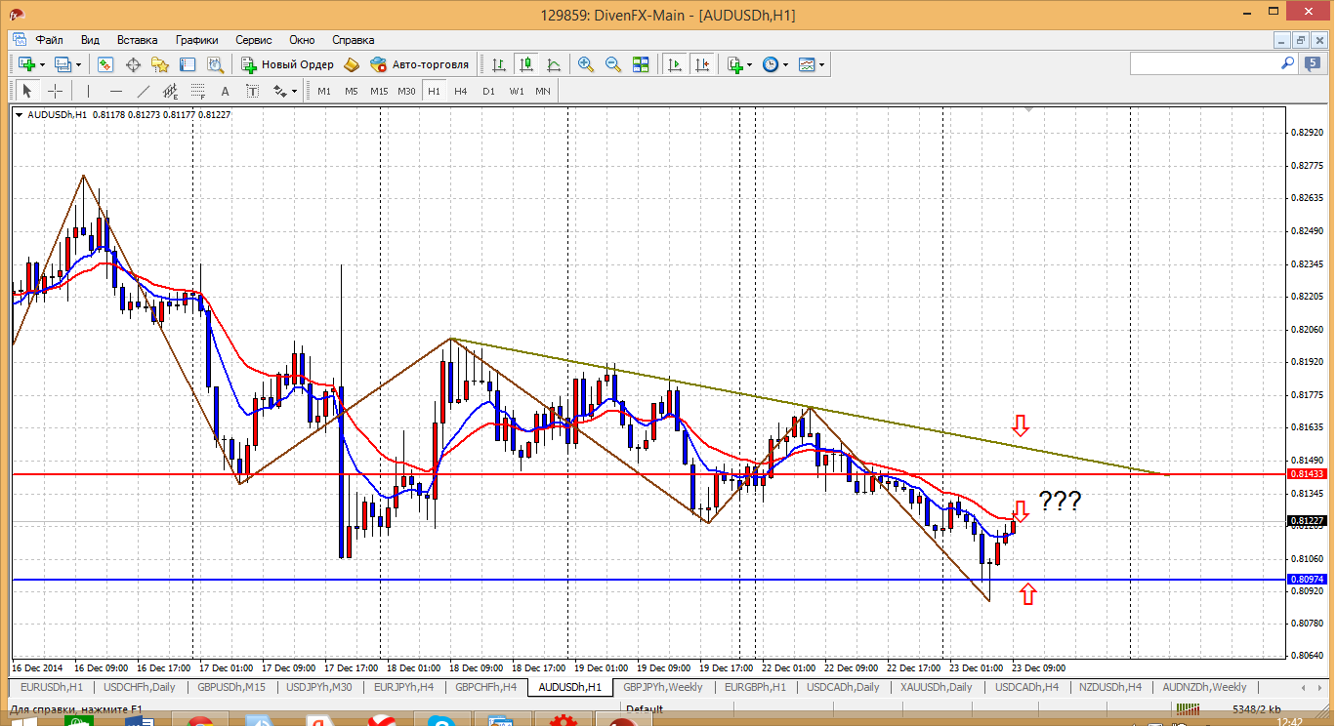Image resolution: width=1337 pixels, height=726 pixels.
Task: Select the vertical line drawing tool
Action: click(88, 91)
